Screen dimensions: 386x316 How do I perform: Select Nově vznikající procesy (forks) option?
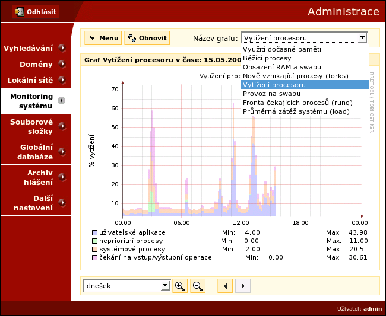[305, 76]
